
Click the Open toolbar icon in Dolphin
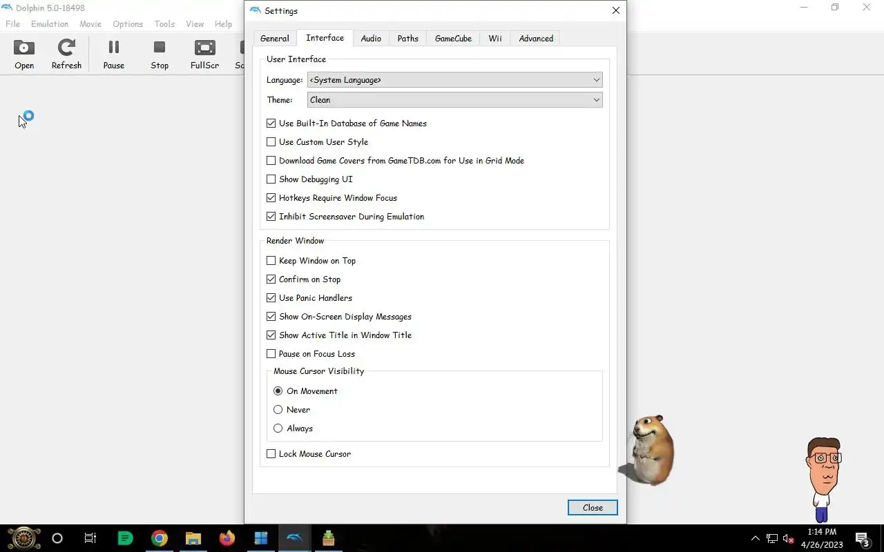(24, 55)
